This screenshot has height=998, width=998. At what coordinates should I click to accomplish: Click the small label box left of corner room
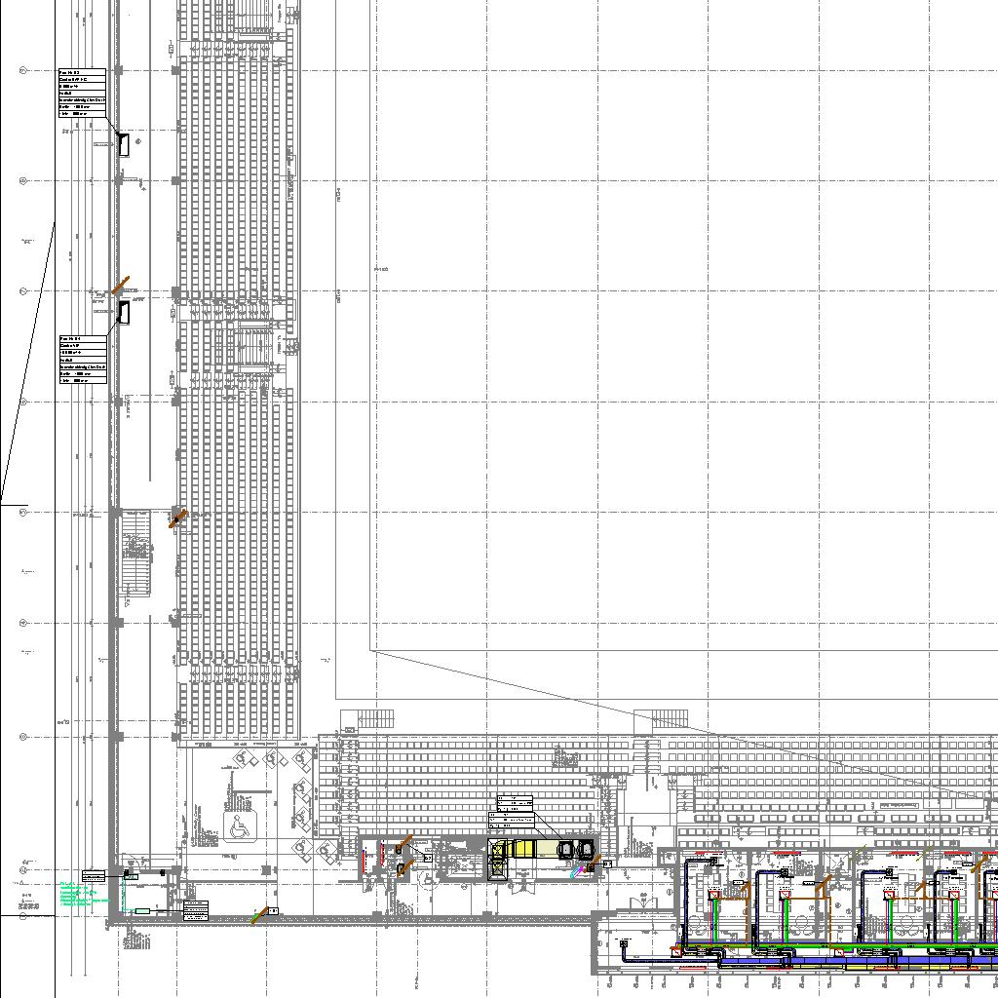(94, 876)
